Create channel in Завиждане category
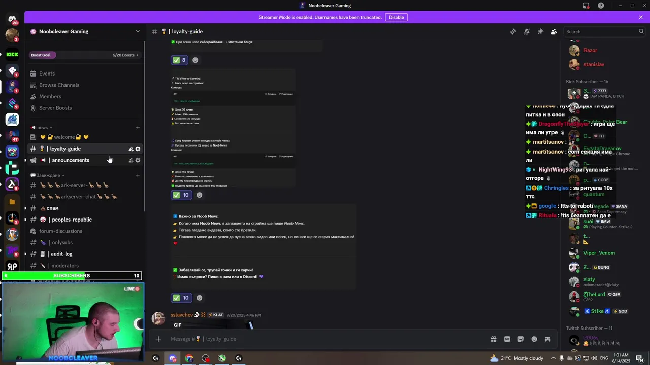This screenshot has width=650, height=365. pyautogui.click(x=138, y=175)
